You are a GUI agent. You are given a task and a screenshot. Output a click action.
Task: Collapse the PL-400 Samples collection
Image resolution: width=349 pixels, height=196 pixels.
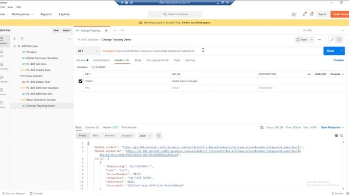(15, 46)
